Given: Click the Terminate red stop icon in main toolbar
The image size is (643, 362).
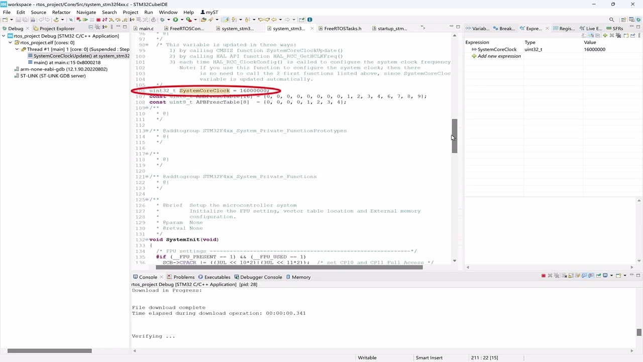Looking at the screenshot, I should click(98, 20).
